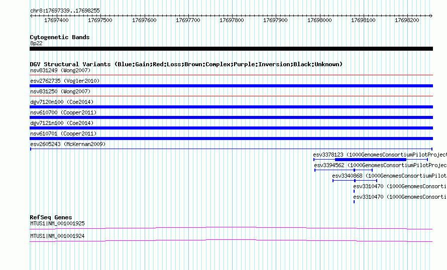Open variant nsv610700 (Cooper2011) label
This screenshot has height=270, width=447.
tap(63, 112)
